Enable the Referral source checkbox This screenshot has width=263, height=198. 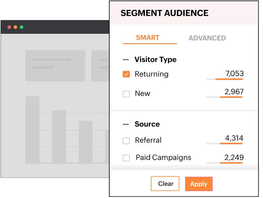126,141
